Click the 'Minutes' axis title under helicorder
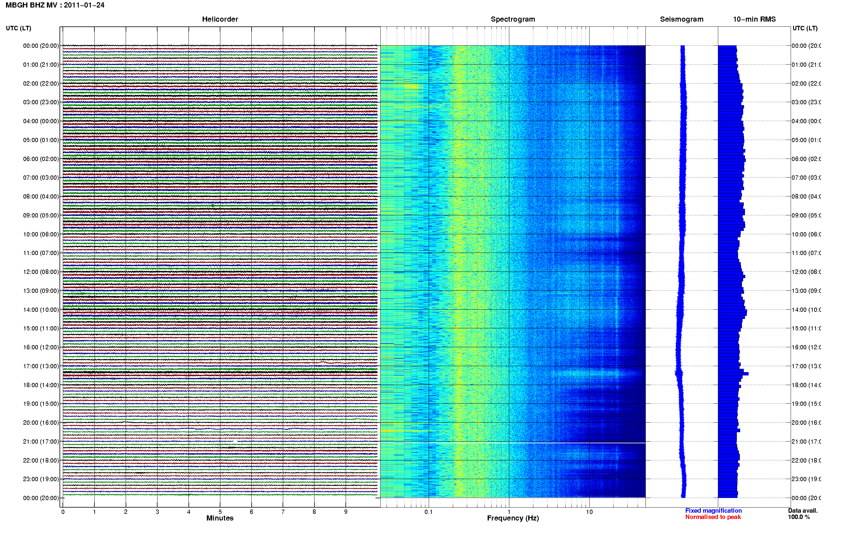This screenshot has height=534, width=855. (x=220, y=518)
